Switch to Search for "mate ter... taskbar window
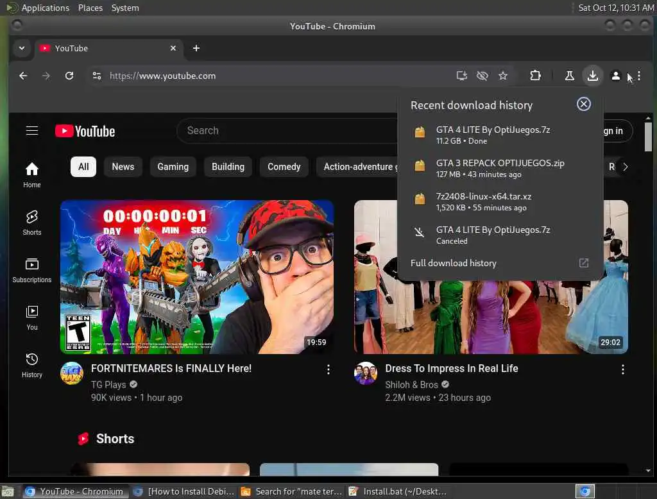 pyautogui.click(x=291, y=491)
